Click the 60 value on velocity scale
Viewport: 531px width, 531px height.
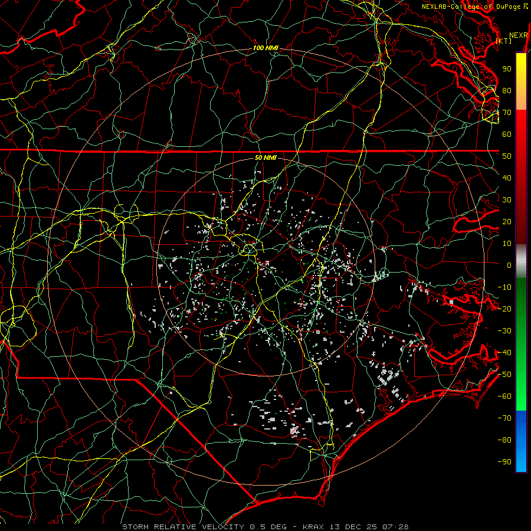(x=507, y=134)
